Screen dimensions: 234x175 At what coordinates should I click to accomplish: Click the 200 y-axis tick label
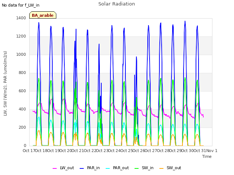click(x=22, y=127)
